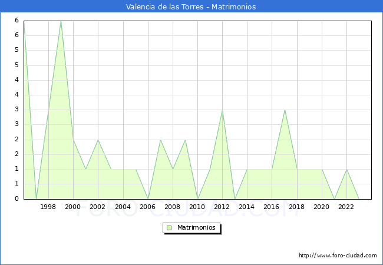
Task: Click the 2016 x-axis label
Action: pyautogui.click(x=272, y=207)
